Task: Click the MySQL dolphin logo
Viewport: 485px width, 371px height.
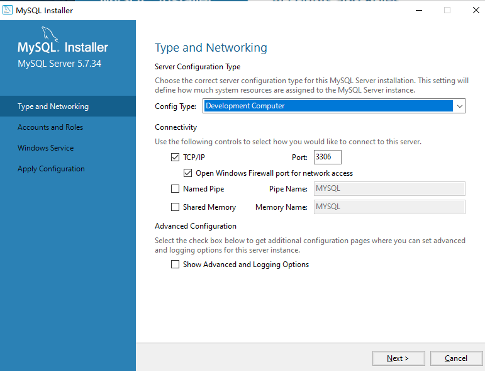Action: (50, 34)
